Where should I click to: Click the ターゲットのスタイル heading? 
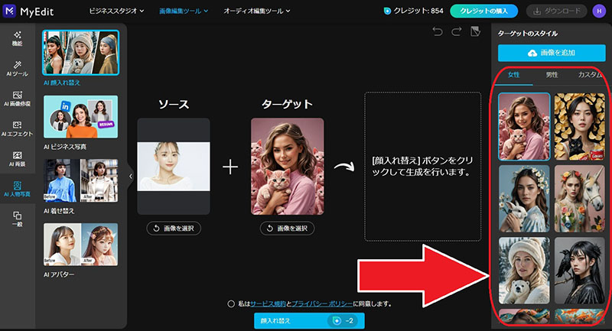pyautogui.click(x=527, y=34)
